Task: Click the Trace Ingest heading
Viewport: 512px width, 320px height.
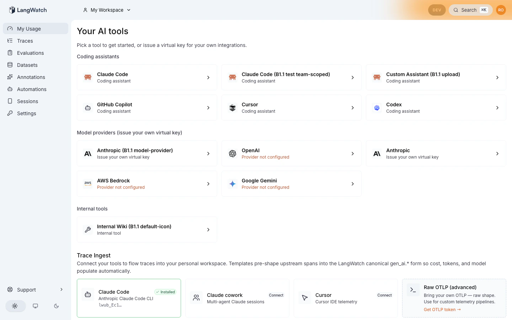Action: pos(94,255)
